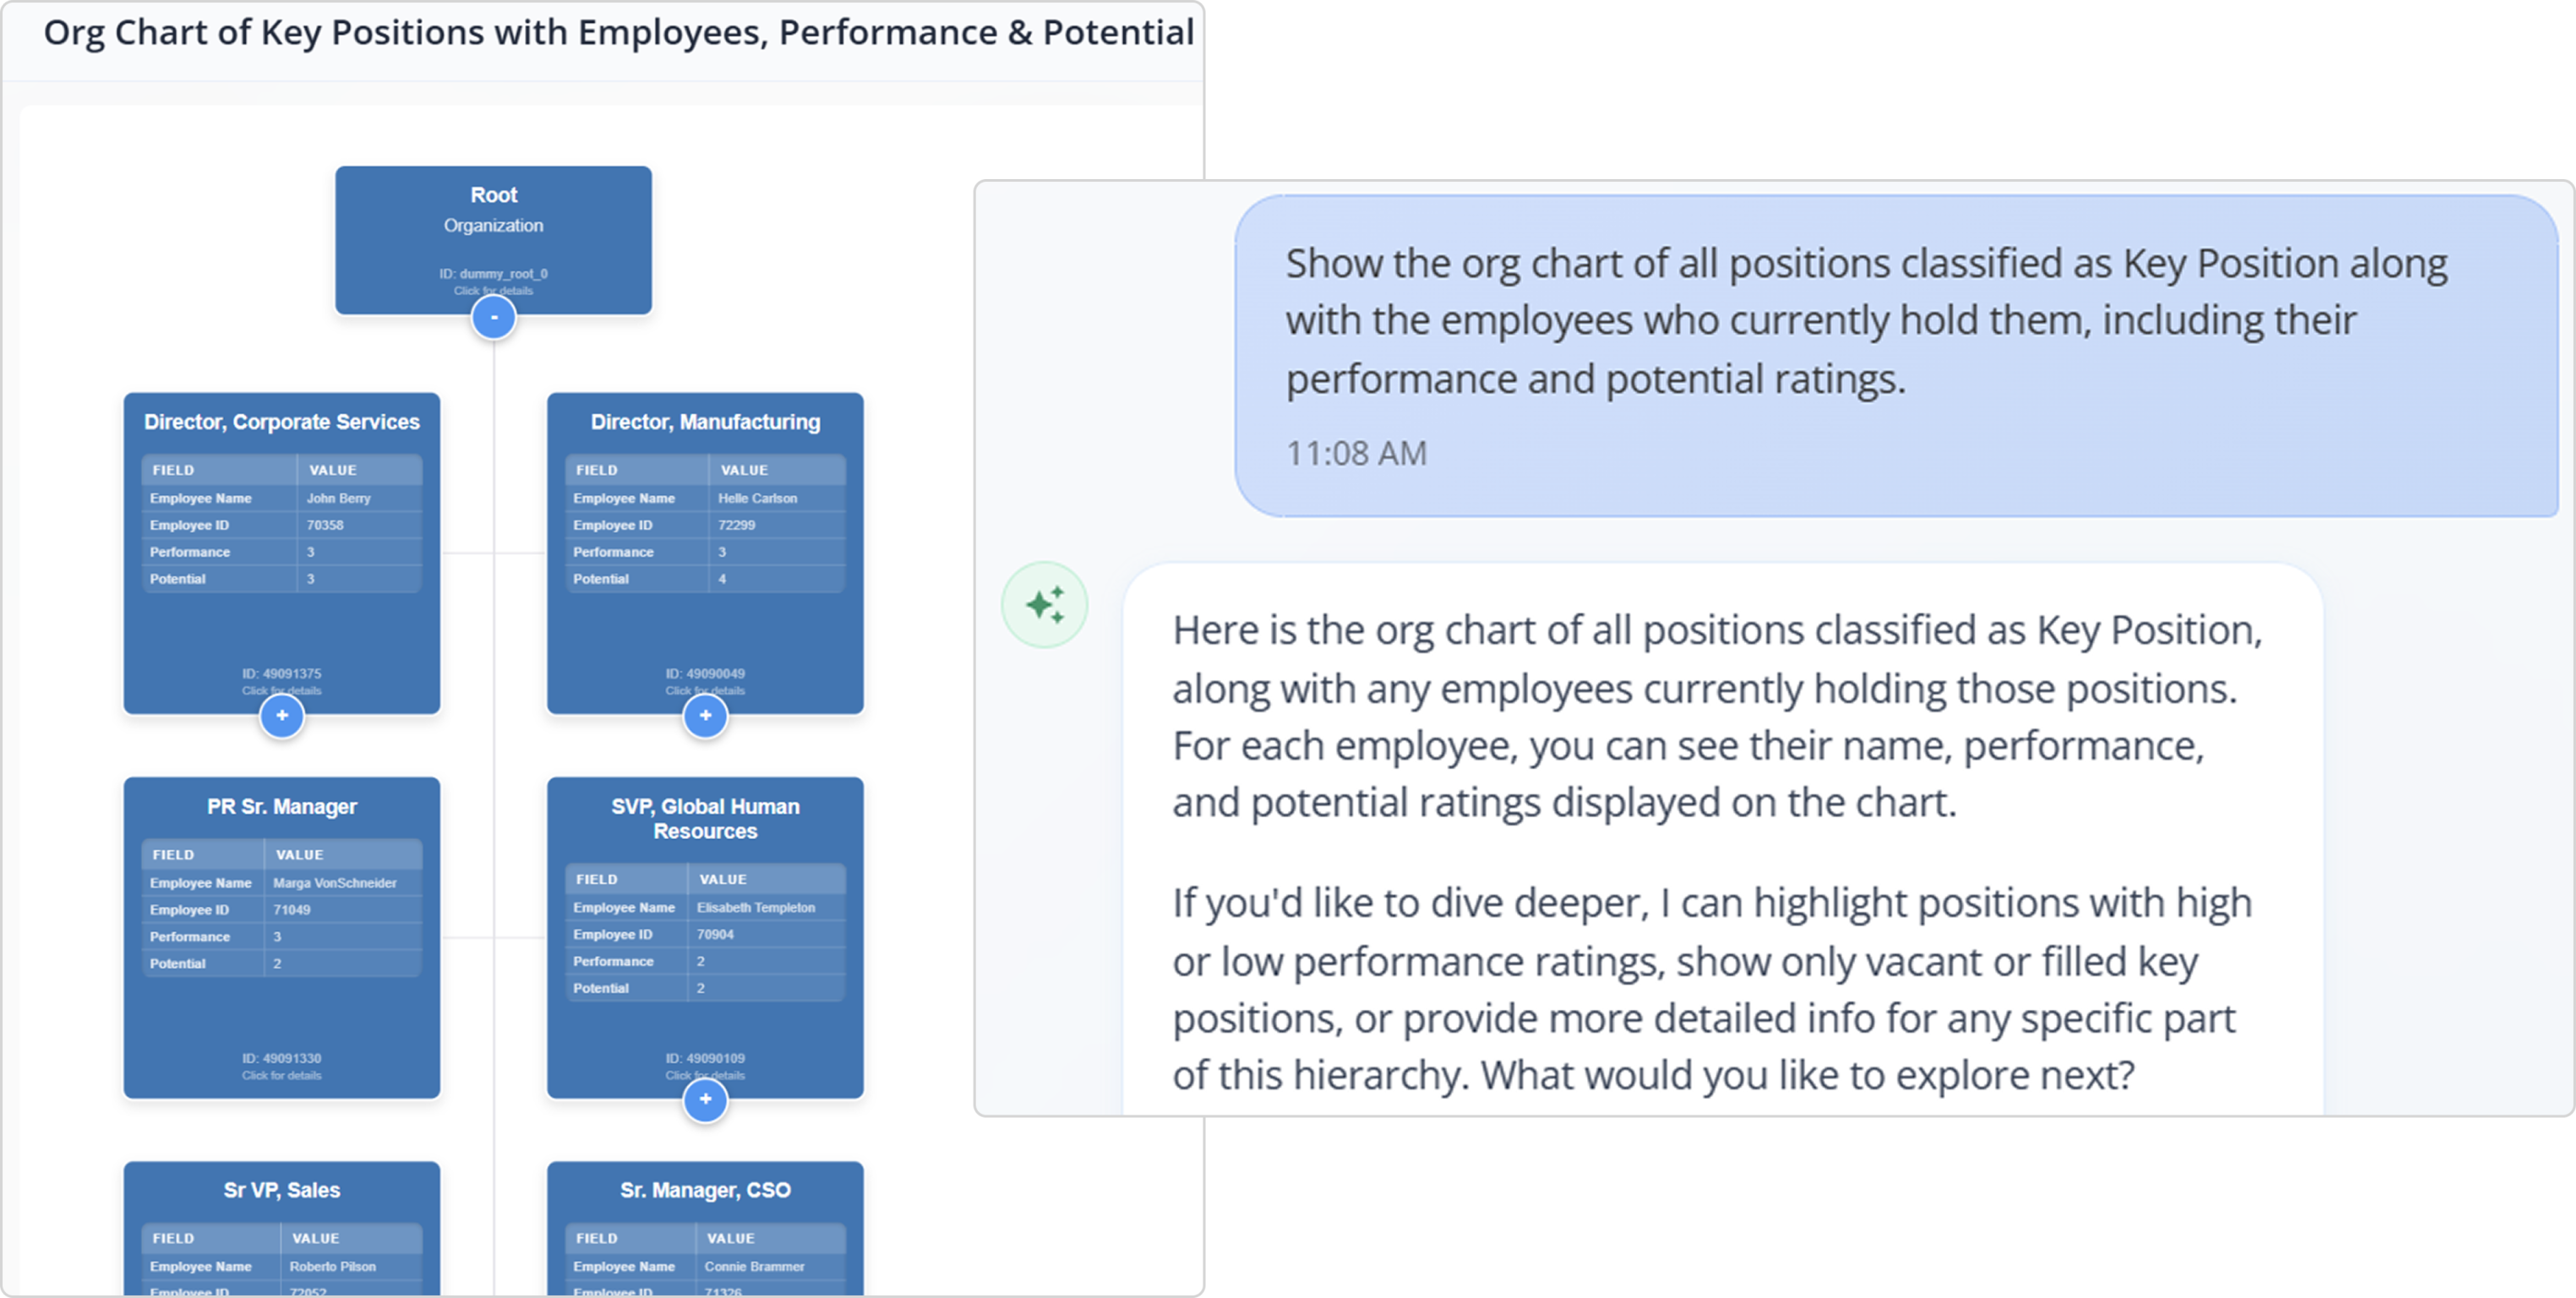
Task: Click the Director, Corporate Services card
Action: click(x=281, y=422)
